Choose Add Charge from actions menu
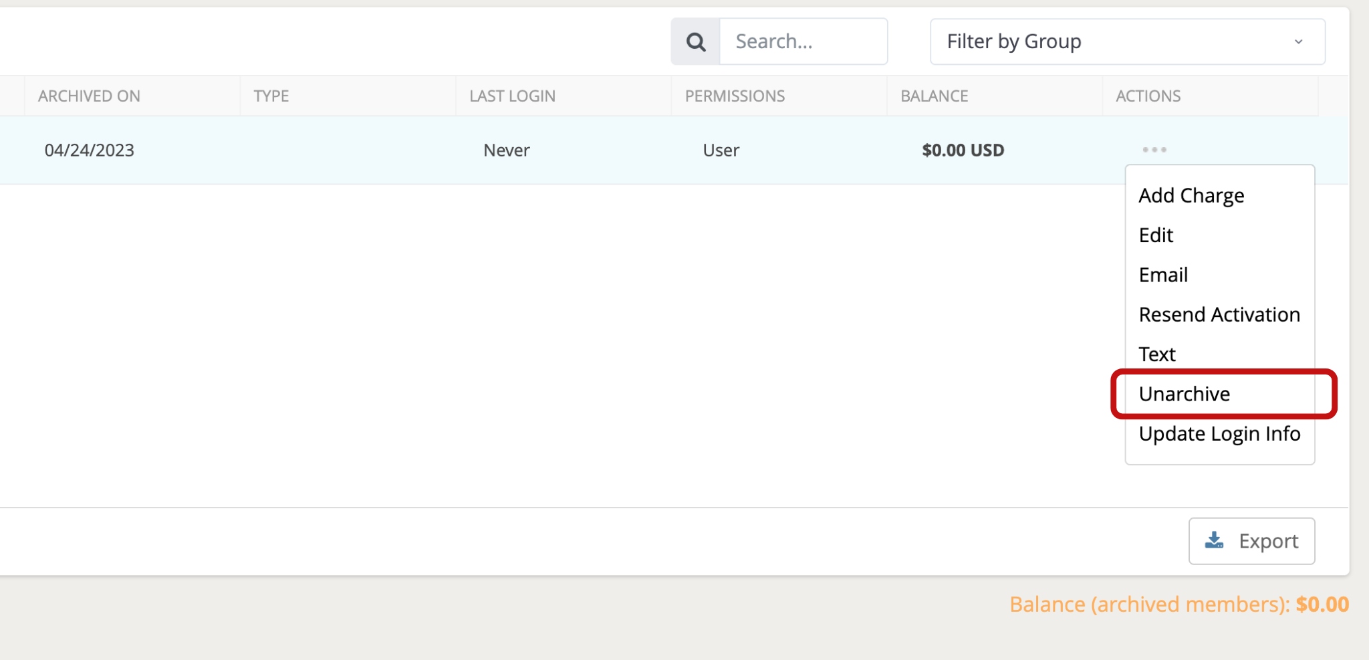 (x=1191, y=195)
